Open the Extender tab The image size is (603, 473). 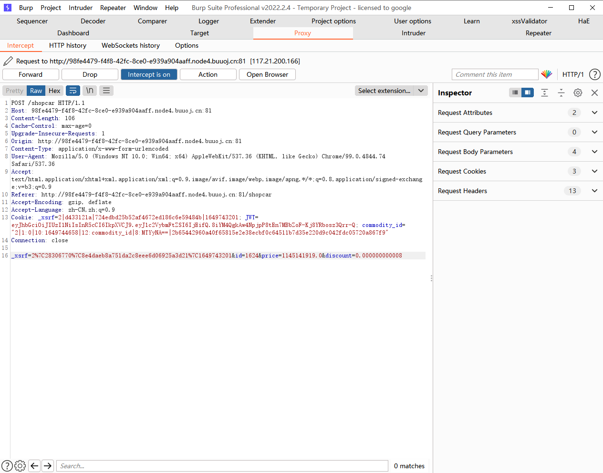pos(263,21)
